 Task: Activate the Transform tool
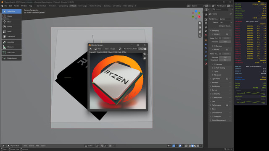click(x=11, y=36)
